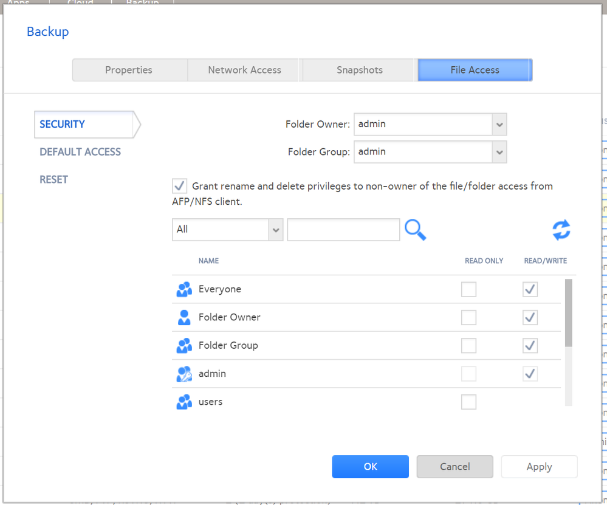The image size is (607, 505).
Task: Check Read Only for Folder Group
Action: click(x=469, y=345)
